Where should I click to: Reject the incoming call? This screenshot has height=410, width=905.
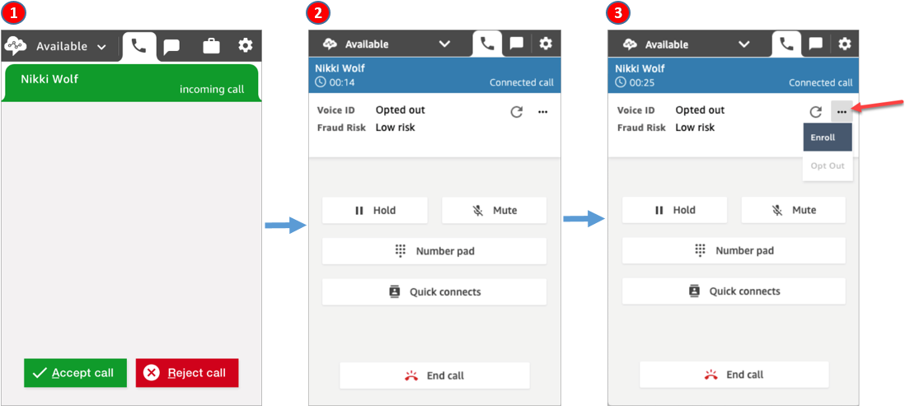click(x=187, y=373)
